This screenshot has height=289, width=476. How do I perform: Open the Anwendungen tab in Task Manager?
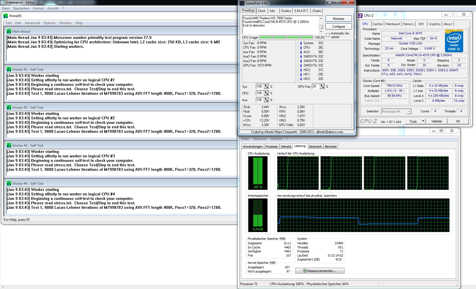pos(253,146)
